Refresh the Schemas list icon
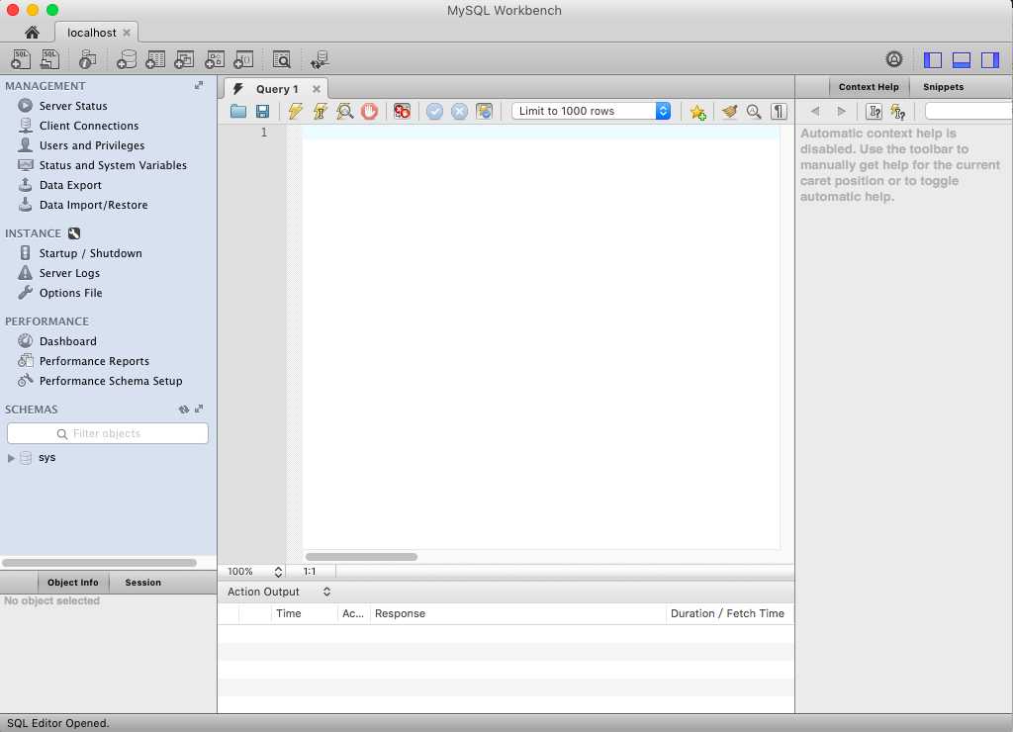Screen dimensions: 1013x732 click(x=184, y=409)
